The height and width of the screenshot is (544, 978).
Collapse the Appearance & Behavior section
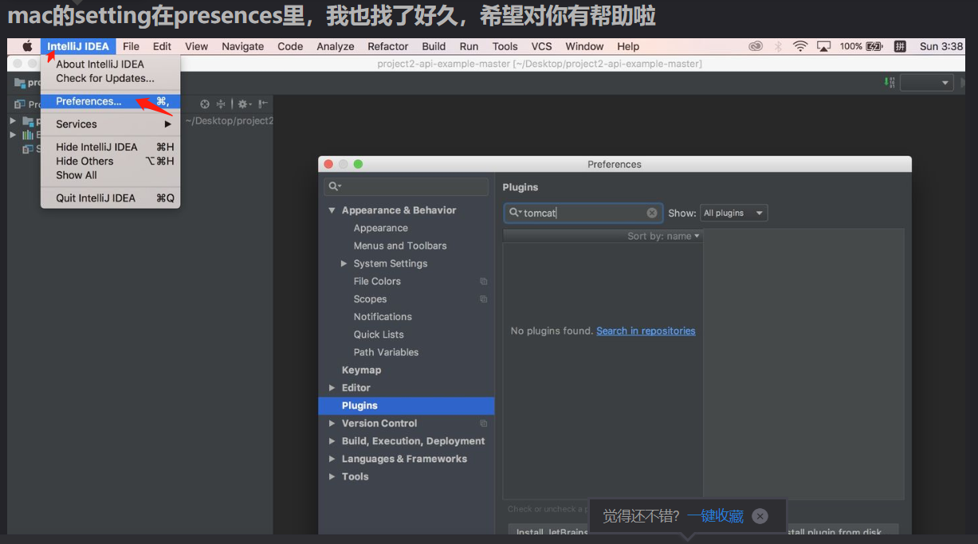pyautogui.click(x=332, y=210)
